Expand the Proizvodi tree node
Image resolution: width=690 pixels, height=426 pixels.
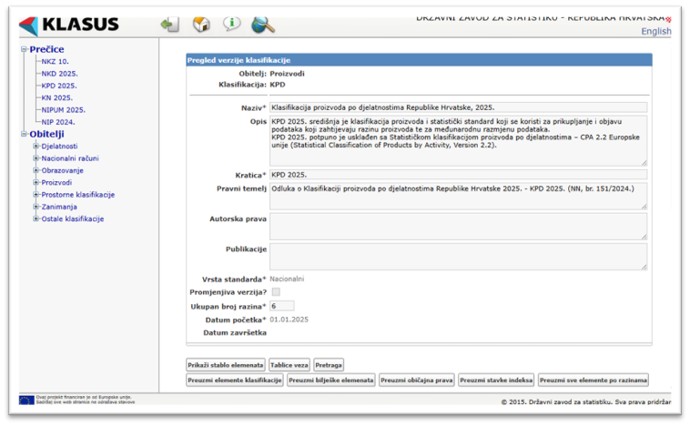coord(36,183)
